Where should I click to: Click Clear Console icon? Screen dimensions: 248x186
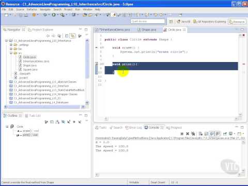pyautogui.click(x=200, y=134)
